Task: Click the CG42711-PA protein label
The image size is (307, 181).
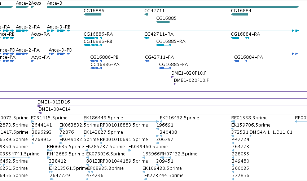Action: [x=159, y=57]
